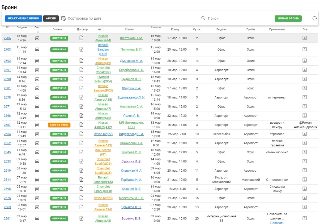Click responsible person icon in row 2705
Viewport: 320px width, 224px height.
pyautogui.click(x=305, y=38)
